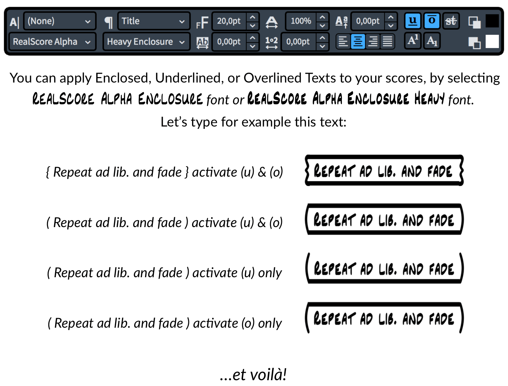Click text 'Let's type for example this text:'

point(254,122)
